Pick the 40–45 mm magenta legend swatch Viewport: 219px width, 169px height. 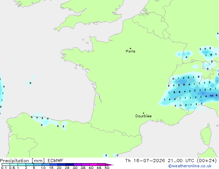coord(94,165)
